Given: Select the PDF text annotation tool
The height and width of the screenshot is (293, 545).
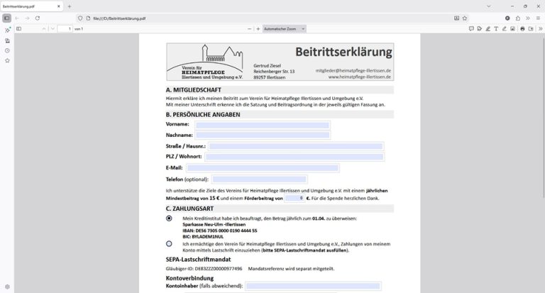Looking at the screenshot, I should (x=495, y=29).
